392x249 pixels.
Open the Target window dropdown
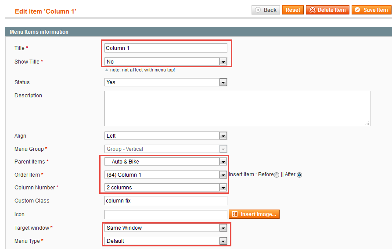[x=166, y=228]
